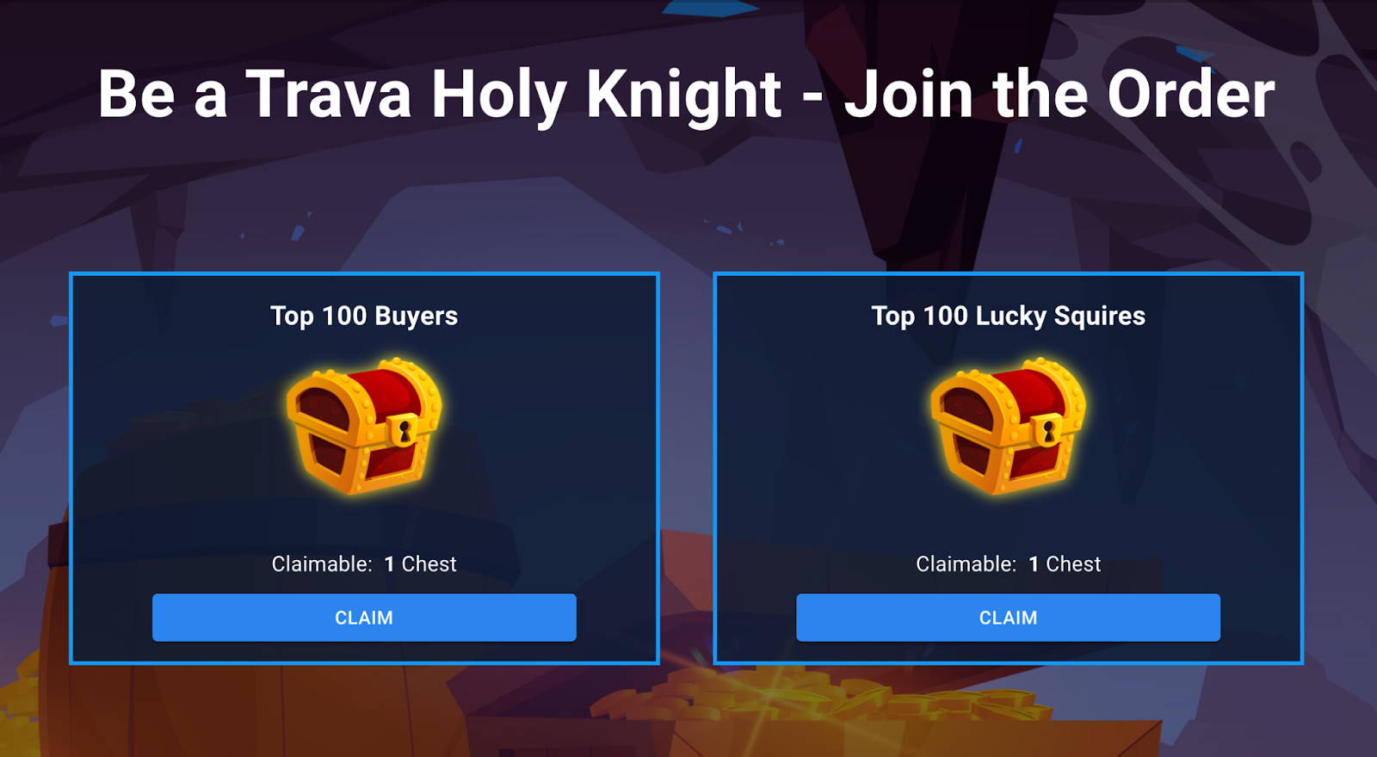
Task: Click the keyhole lock on Lucky Squires chest
Action: 1047,428
